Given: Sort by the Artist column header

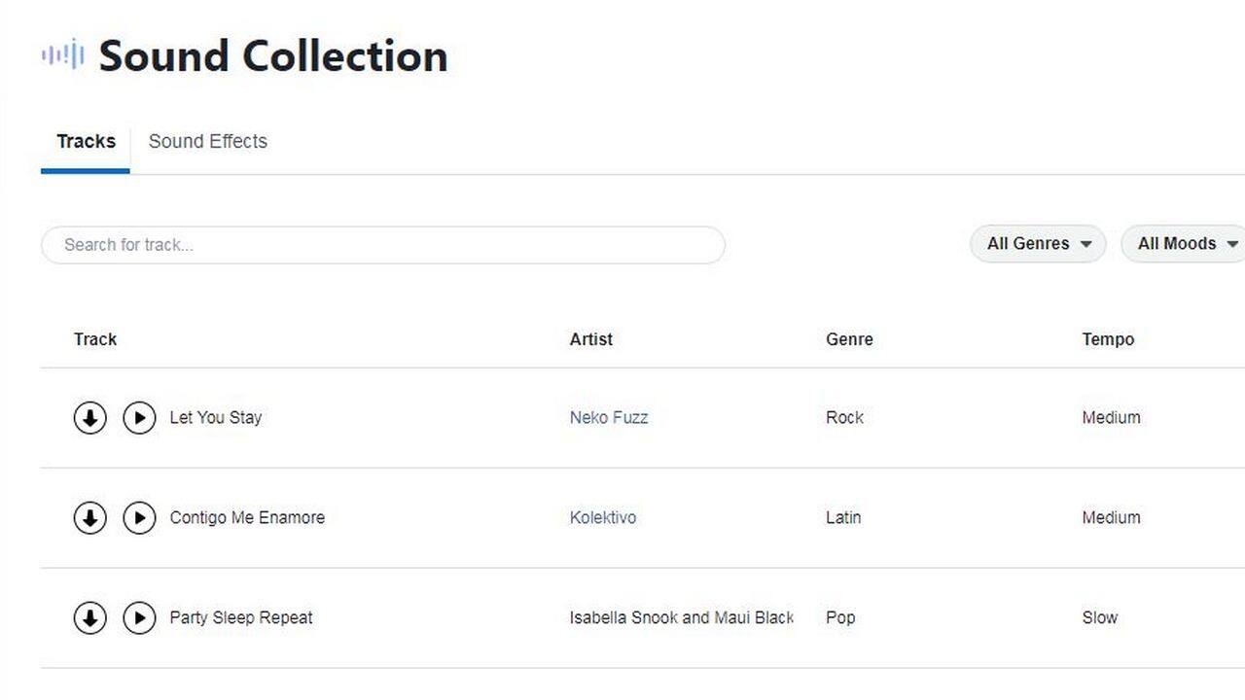Looking at the screenshot, I should coord(590,339).
